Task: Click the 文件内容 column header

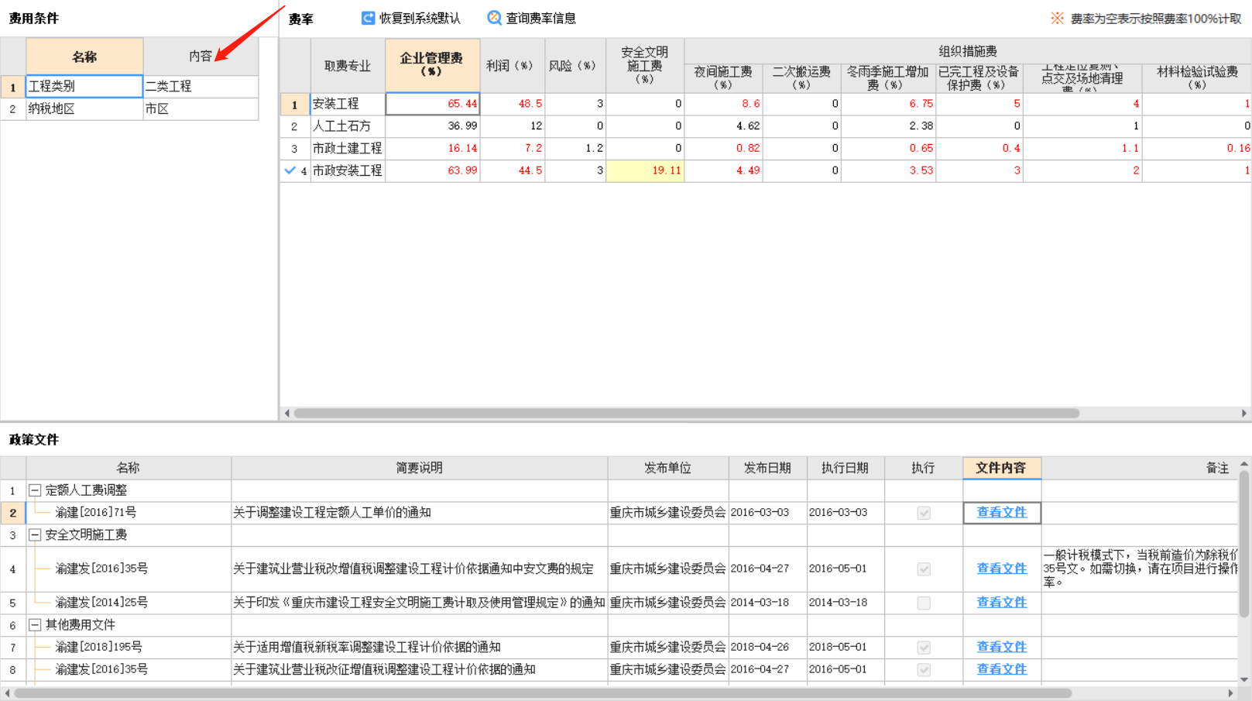Action: (1002, 468)
